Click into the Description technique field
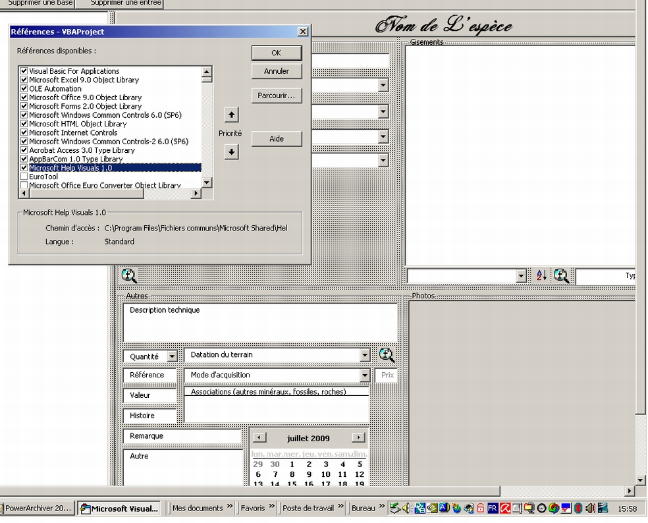 click(x=260, y=323)
